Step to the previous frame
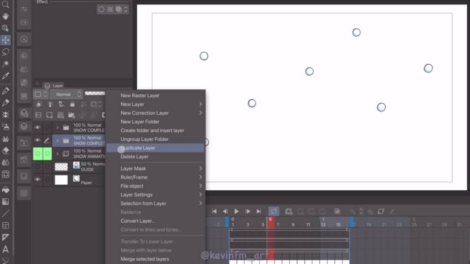Image resolution: width=470 pixels, height=264 pixels. pyautogui.click(x=225, y=211)
